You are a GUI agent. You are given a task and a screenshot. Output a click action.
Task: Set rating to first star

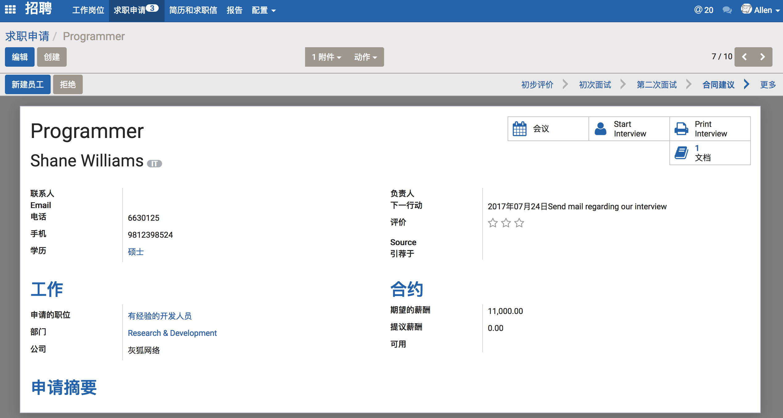coord(493,223)
